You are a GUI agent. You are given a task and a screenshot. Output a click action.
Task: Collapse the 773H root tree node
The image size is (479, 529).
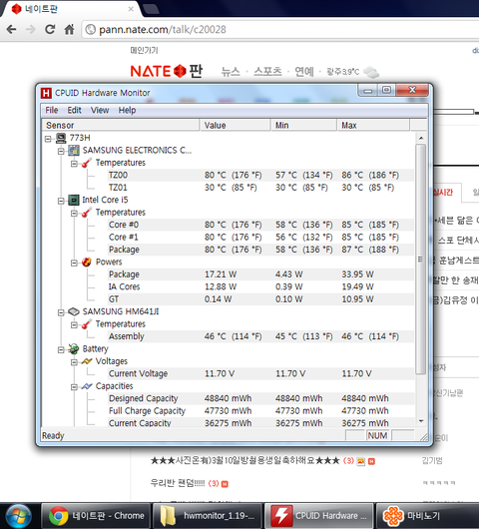pyautogui.click(x=48, y=139)
